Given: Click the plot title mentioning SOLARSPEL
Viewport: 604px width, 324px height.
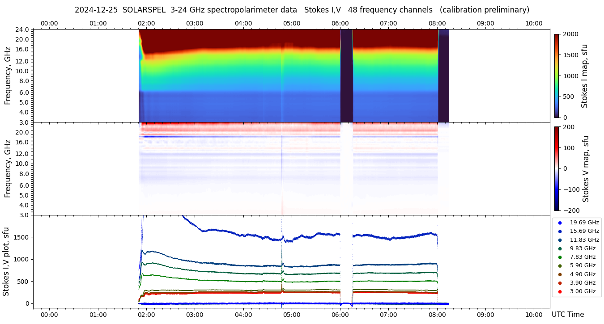Looking at the screenshot, I should tap(302, 10).
